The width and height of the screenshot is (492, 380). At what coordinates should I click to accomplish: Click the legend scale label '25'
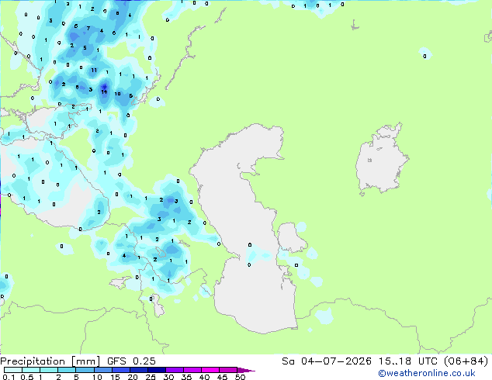(151, 377)
